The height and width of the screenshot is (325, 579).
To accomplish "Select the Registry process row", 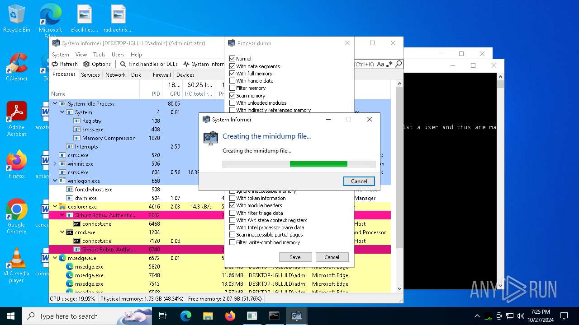I will [220, 121].
